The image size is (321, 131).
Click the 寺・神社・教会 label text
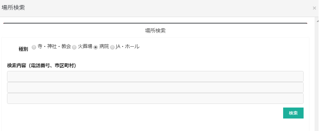coord(54,47)
